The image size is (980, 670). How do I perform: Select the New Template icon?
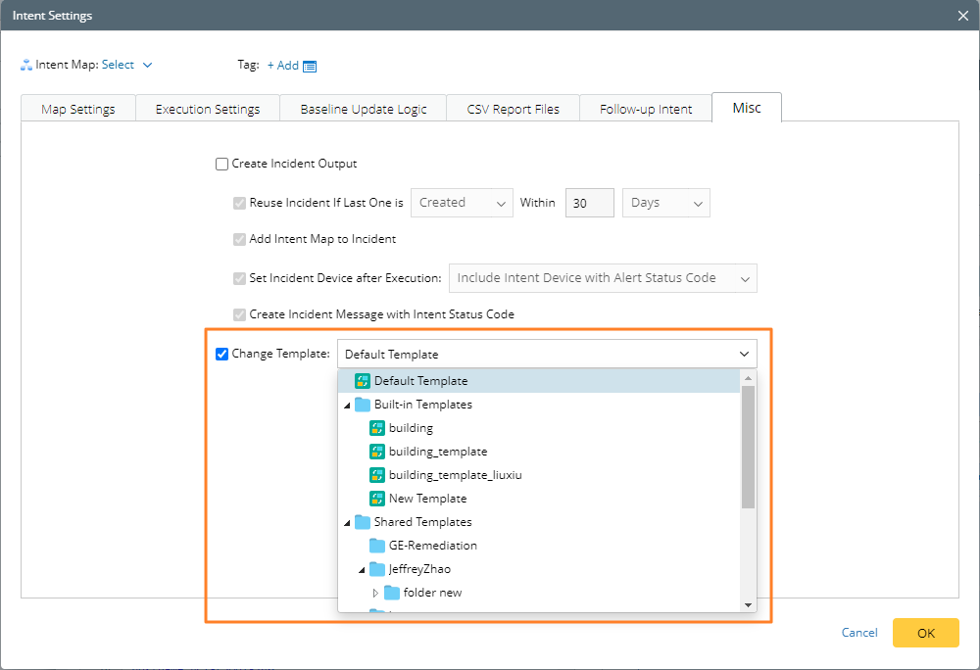pos(376,499)
